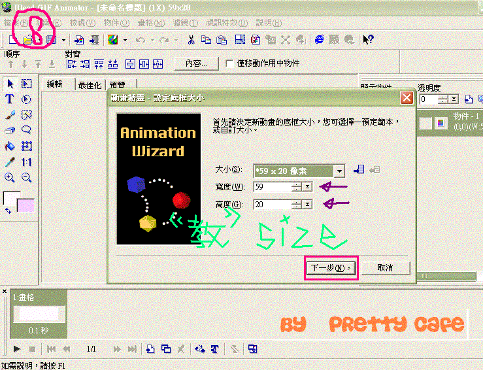The width and height of the screenshot is (483, 370).
Task: Select the arrow Pick tool
Action: point(10,84)
